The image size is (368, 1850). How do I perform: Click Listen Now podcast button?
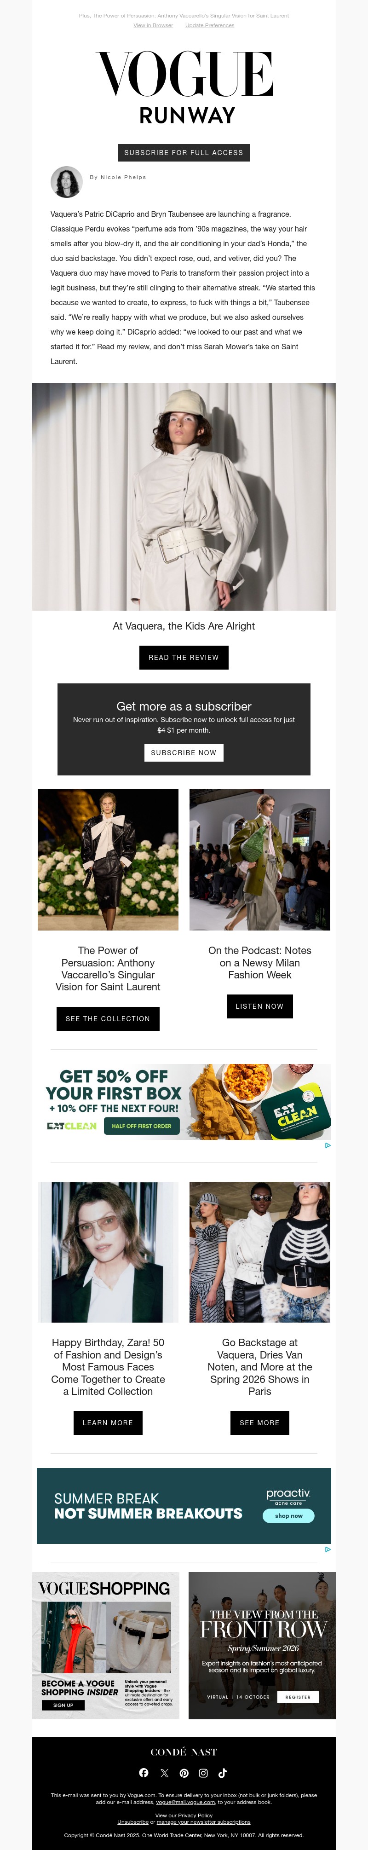[x=260, y=1006]
